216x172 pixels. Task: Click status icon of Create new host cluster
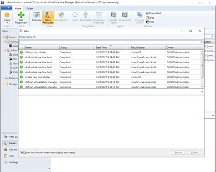(21, 77)
